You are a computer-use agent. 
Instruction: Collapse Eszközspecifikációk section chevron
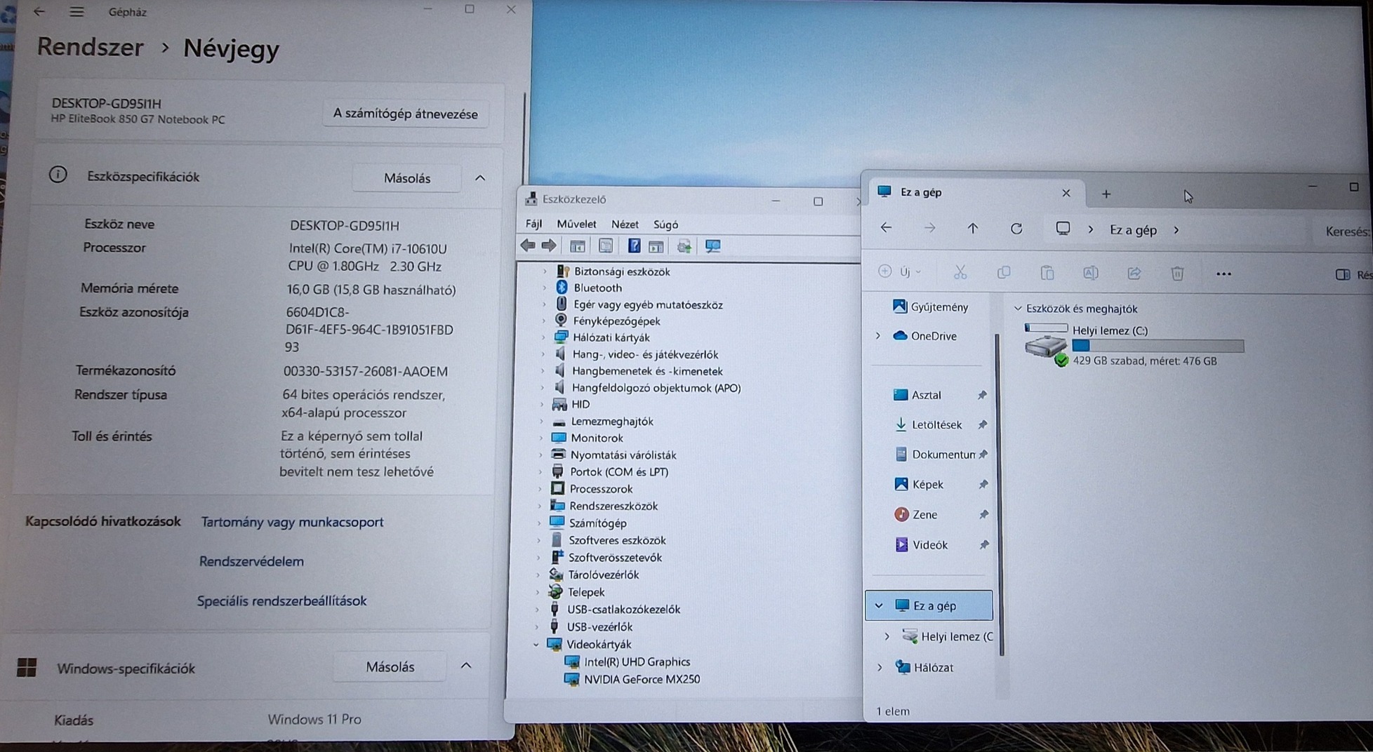(480, 178)
